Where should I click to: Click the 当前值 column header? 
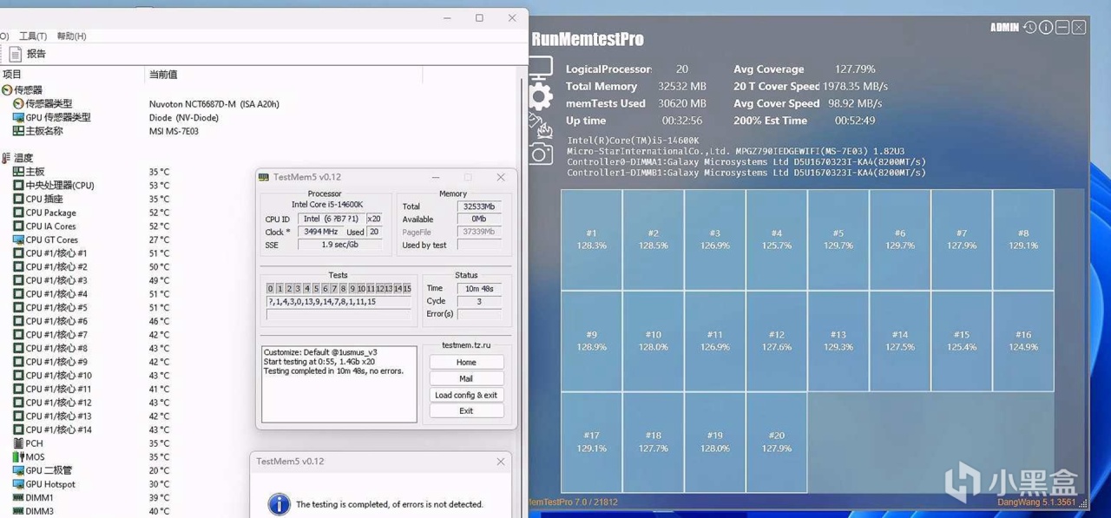[x=284, y=75]
